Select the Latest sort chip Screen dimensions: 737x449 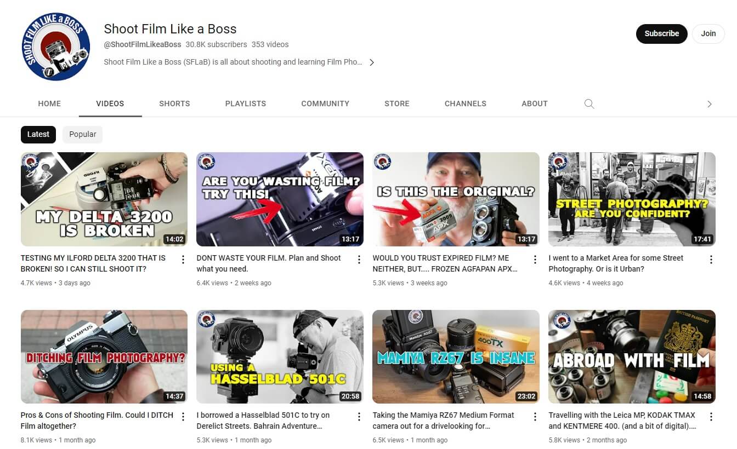[x=38, y=134]
